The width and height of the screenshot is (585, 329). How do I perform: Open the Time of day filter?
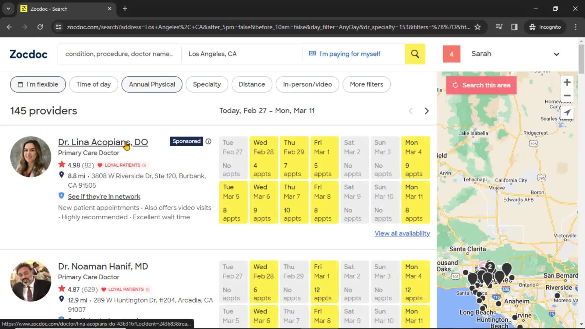pyautogui.click(x=94, y=84)
